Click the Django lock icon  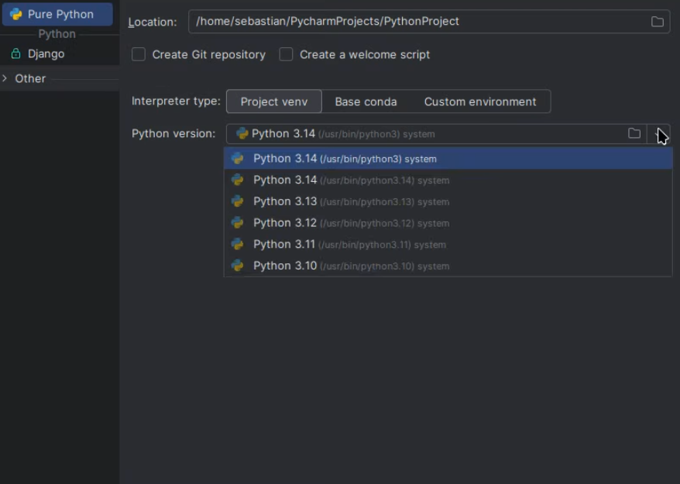click(x=15, y=53)
